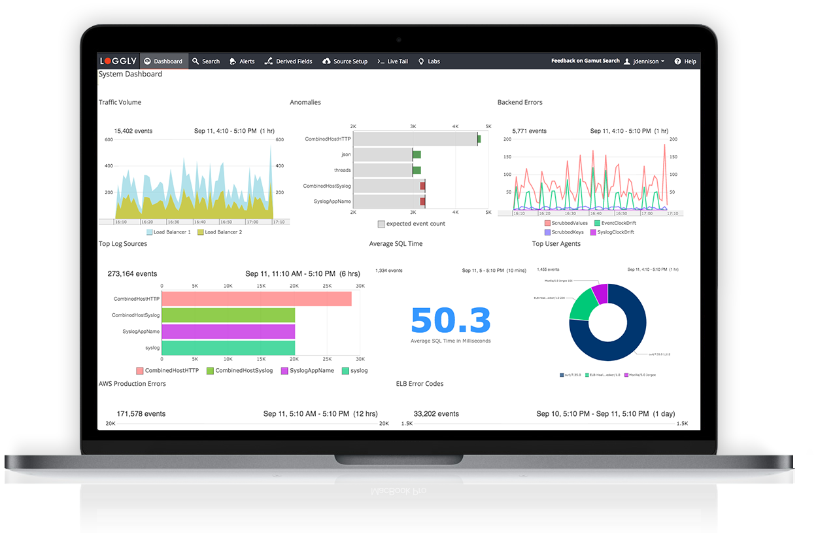Click the 50.3 average SQL time value

(x=451, y=320)
